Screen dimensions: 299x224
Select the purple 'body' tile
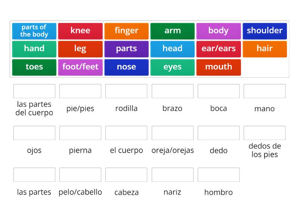pos(219,31)
